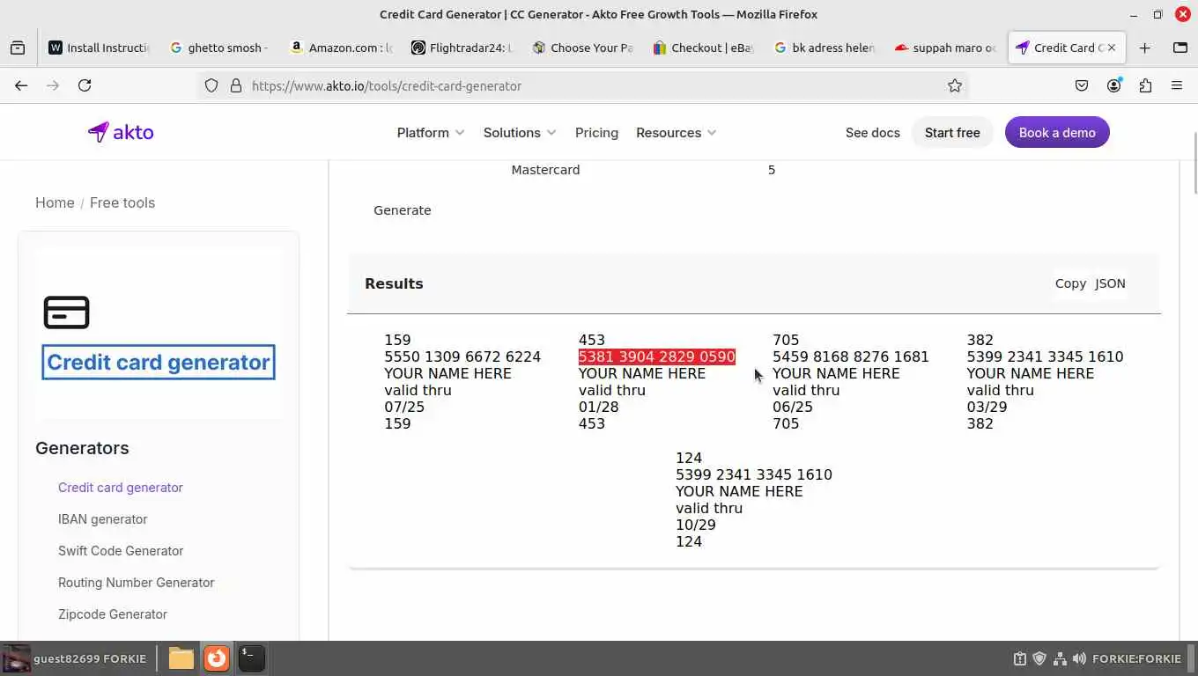Viewport: 1198px width, 676px height.
Task: Switch to the Choose Your Pa tab
Action: [582, 48]
